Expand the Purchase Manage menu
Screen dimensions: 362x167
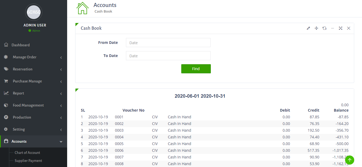[x=27, y=81]
